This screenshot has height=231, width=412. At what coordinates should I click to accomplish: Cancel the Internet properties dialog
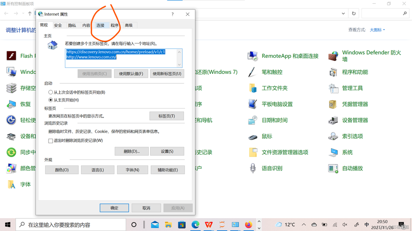146,208
